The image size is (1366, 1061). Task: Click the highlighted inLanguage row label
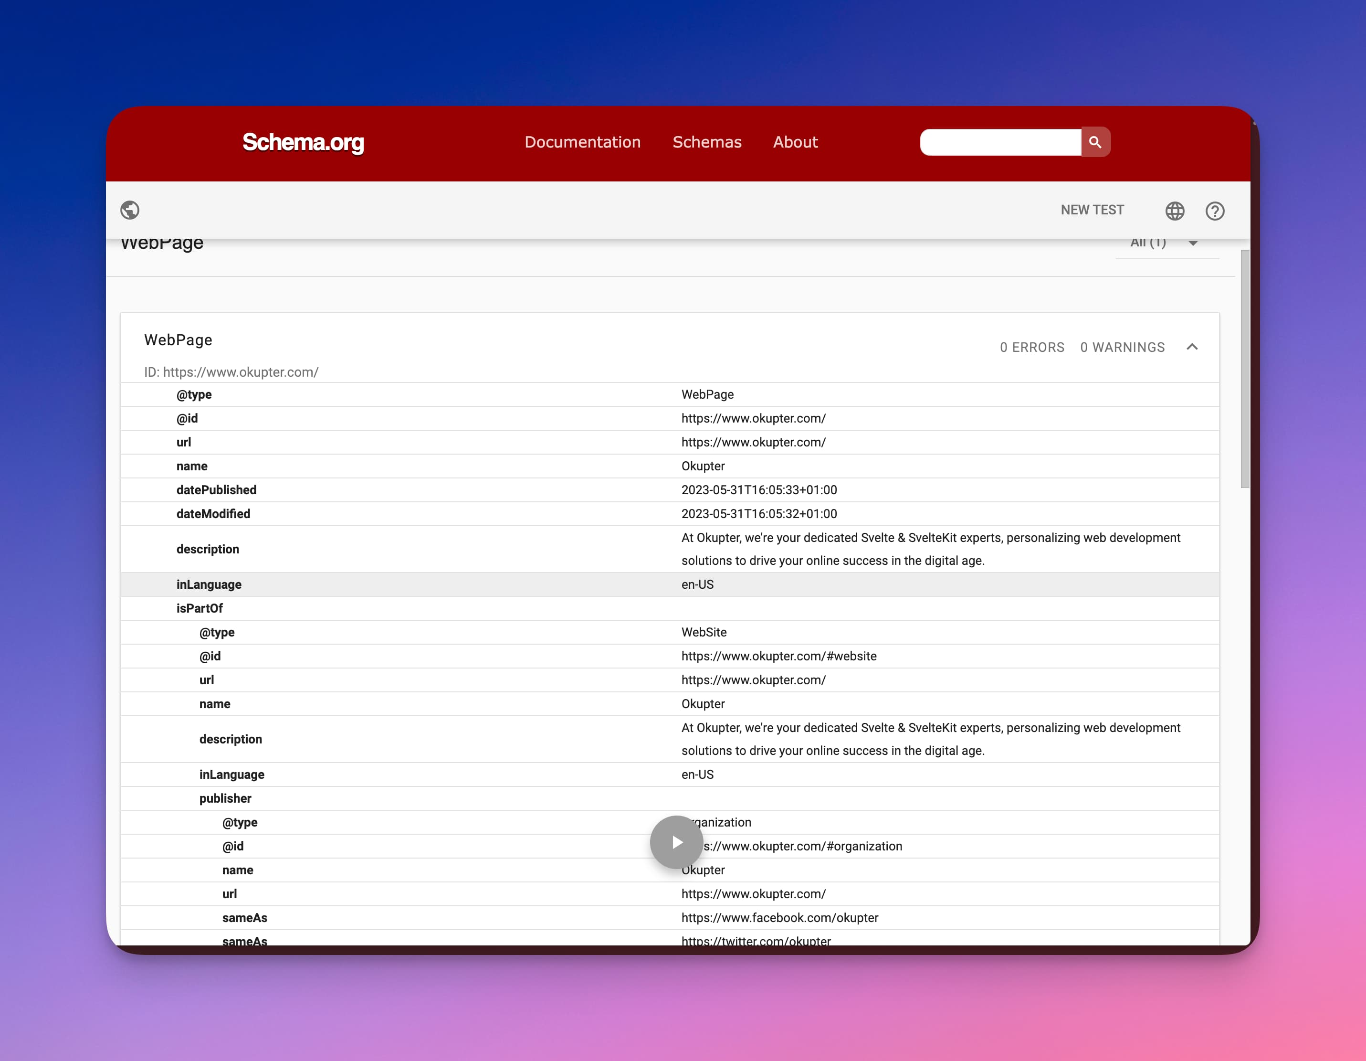point(209,584)
